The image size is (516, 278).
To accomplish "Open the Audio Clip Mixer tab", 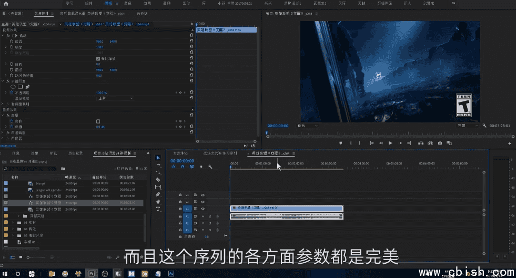I will (92, 14).
